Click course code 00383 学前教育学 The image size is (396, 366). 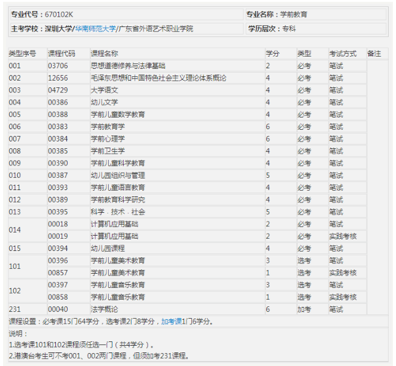[x=58, y=127]
